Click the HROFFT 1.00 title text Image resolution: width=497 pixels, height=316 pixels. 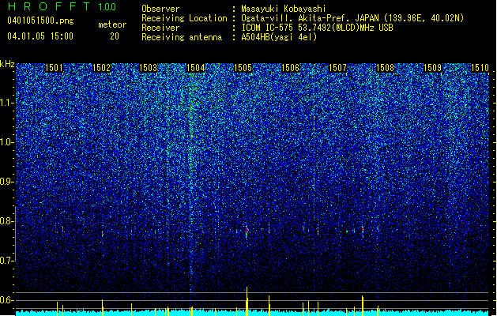(x=62, y=6)
